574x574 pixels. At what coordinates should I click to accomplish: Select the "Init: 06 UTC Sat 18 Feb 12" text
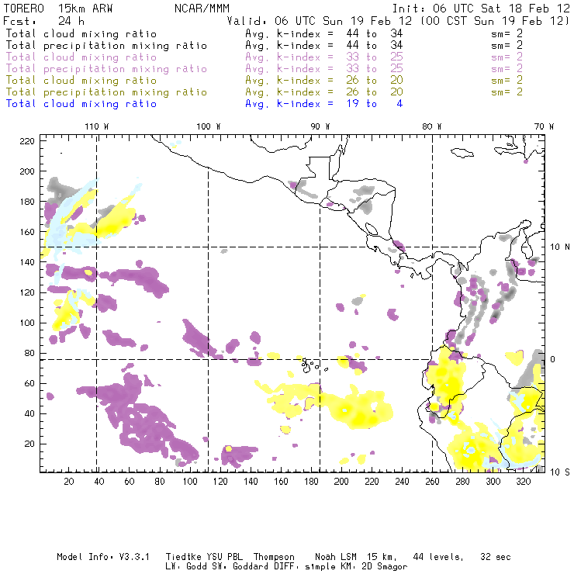click(x=481, y=9)
